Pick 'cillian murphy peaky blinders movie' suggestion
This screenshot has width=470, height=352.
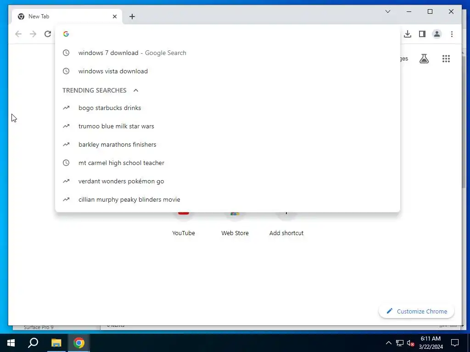(x=228, y=200)
